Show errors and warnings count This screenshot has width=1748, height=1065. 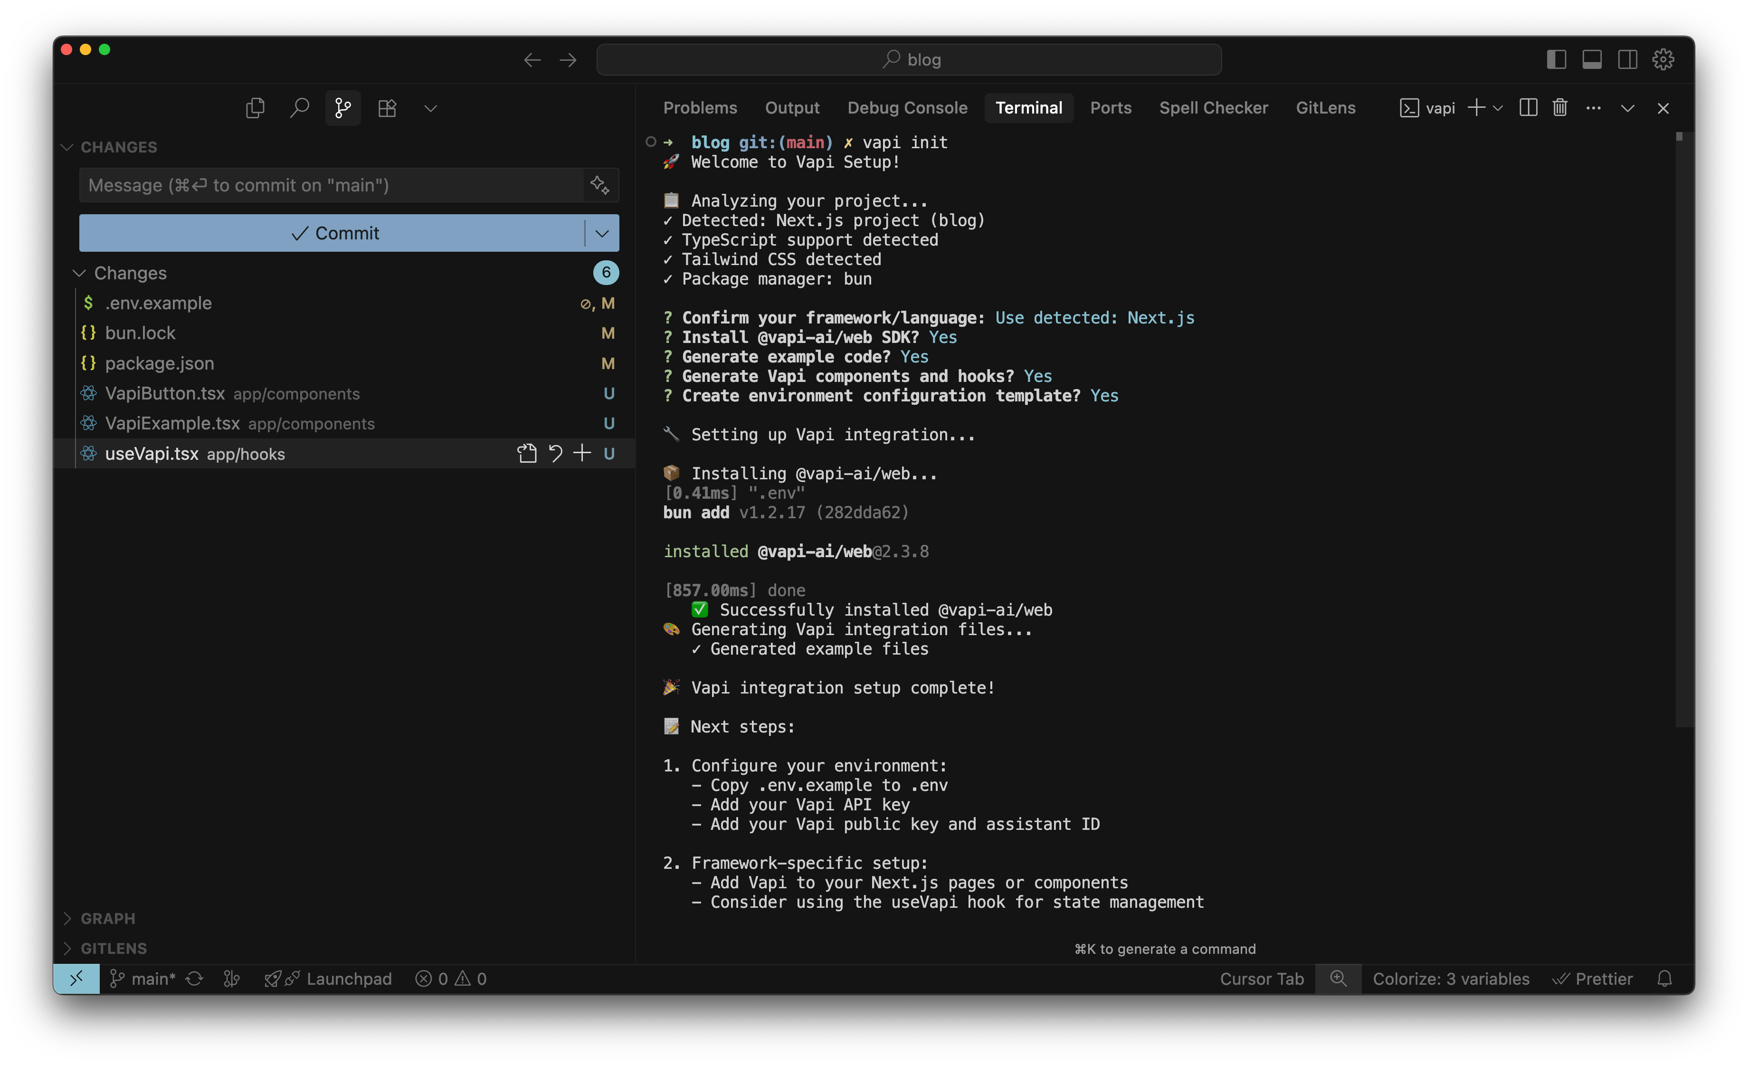[x=451, y=979]
